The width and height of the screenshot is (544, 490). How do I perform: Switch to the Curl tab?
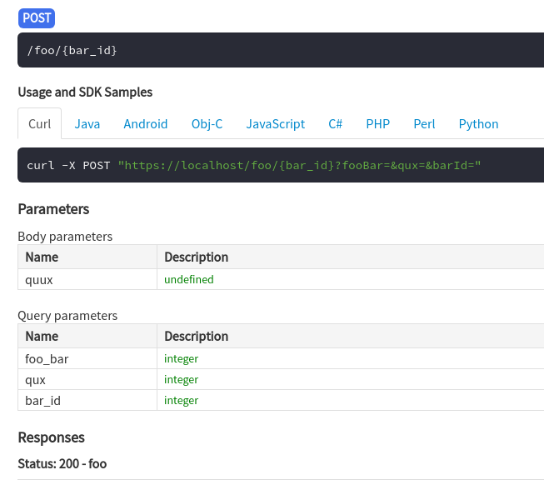click(39, 124)
